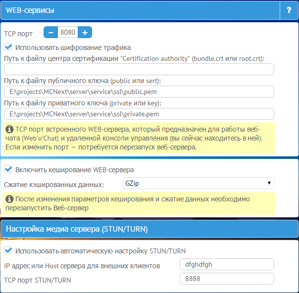Screen dimensions: 299x293
Task: Click the 8888 STUN/TURN port field
Action: click(227, 279)
